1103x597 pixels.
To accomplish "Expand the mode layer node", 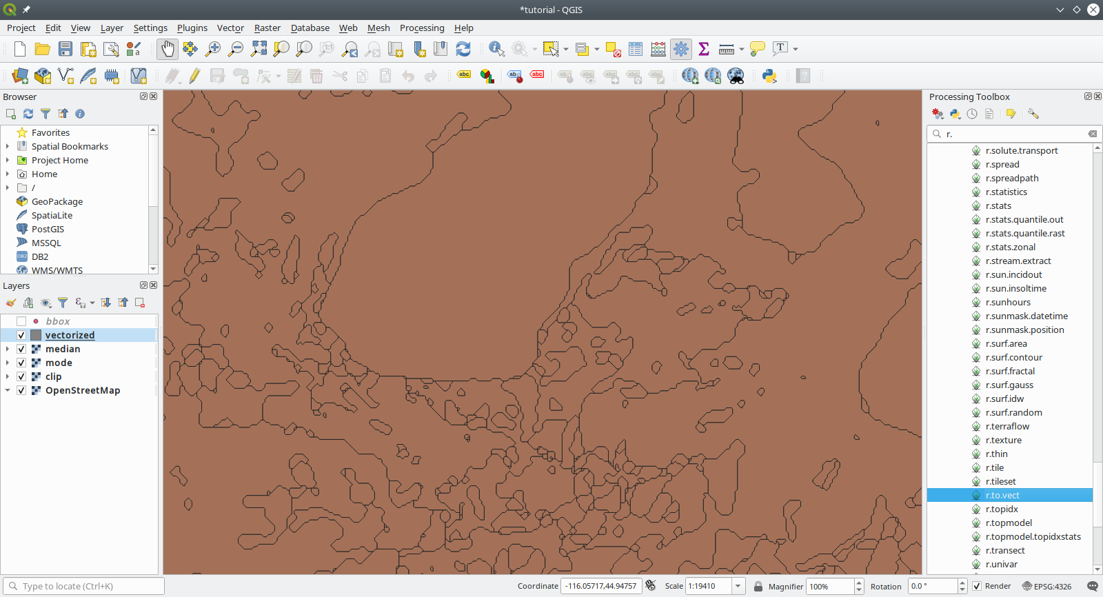I will 8,363.
